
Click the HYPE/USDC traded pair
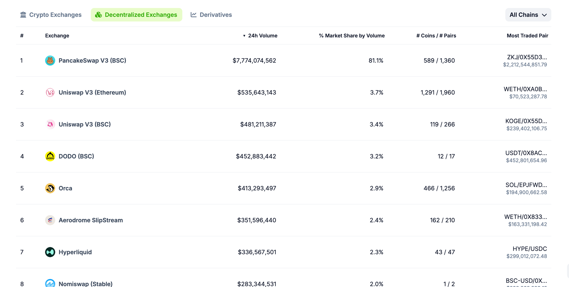tap(530, 249)
